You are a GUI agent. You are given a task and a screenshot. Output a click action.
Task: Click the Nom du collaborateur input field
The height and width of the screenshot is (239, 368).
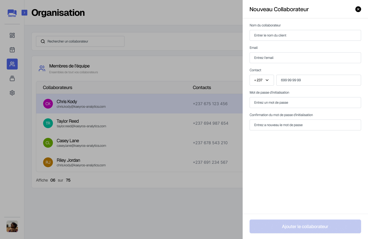coord(305,35)
